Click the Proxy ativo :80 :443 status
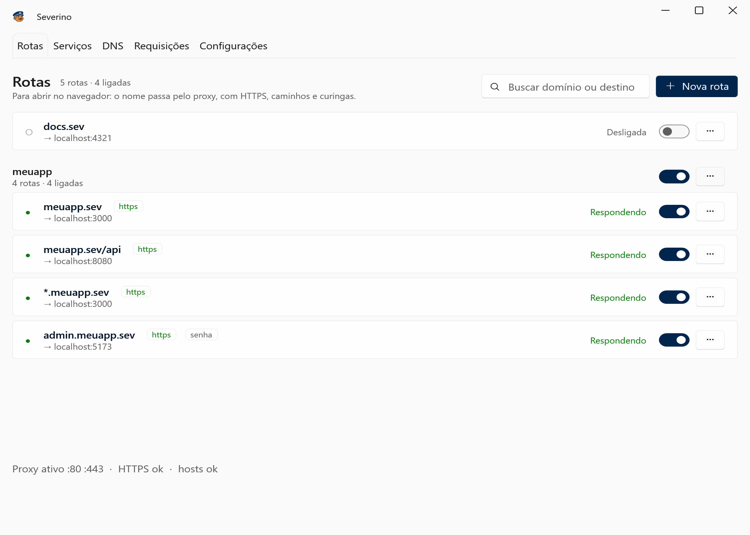Screen dimensions: 750x535 click(58, 469)
